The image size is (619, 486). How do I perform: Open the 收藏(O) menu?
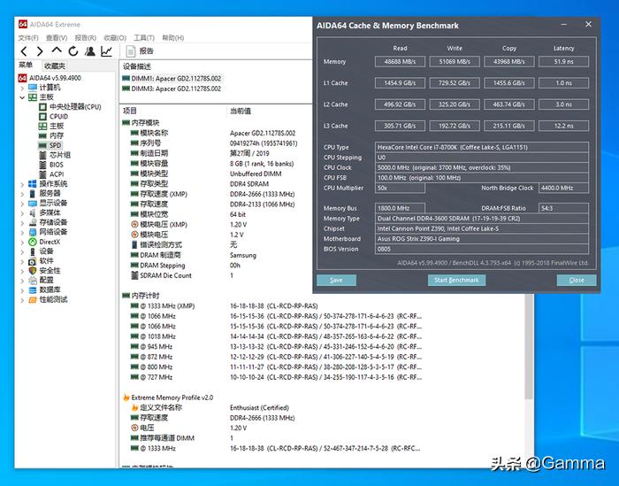[x=115, y=38]
